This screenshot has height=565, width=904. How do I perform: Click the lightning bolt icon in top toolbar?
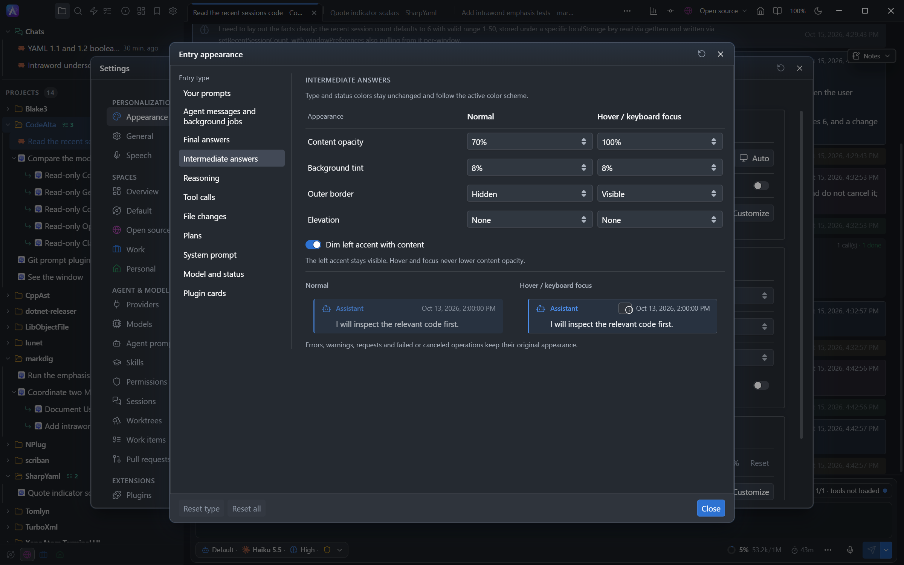(x=94, y=11)
